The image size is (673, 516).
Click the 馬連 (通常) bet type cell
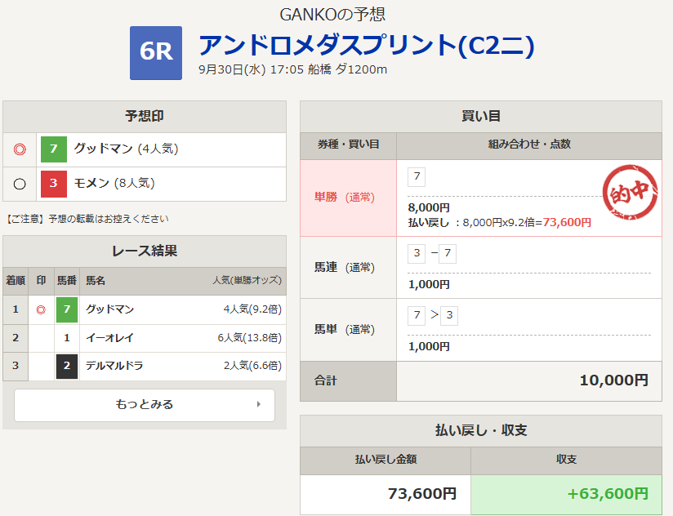pyautogui.click(x=349, y=268)
